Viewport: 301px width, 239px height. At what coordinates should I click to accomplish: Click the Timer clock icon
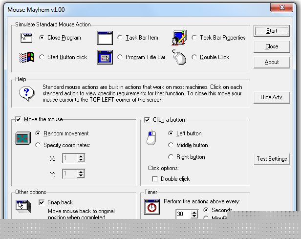(152, 207)
